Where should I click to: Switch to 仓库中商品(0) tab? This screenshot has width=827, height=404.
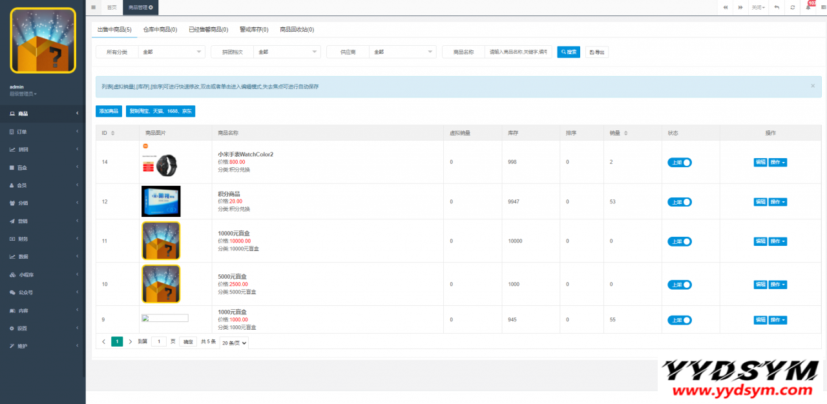pos(160,29)
